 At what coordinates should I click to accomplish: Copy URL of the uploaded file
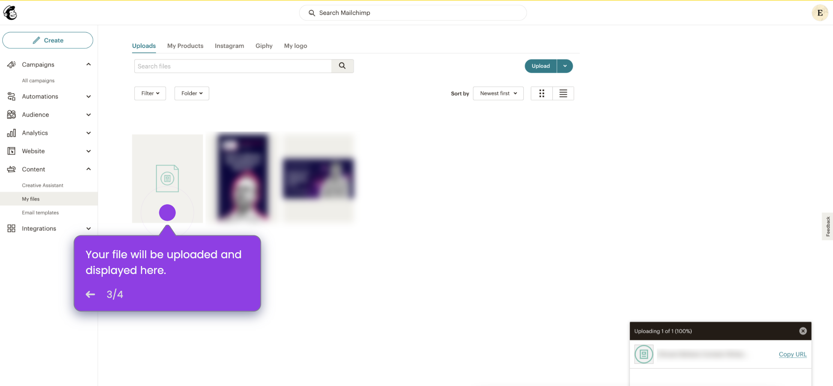pos(793,354)
